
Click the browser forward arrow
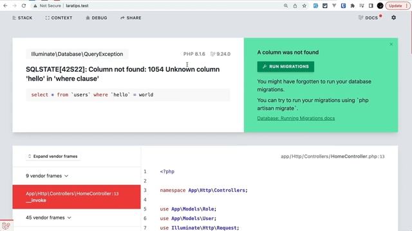pyautogui.click(x=14, y=6)
